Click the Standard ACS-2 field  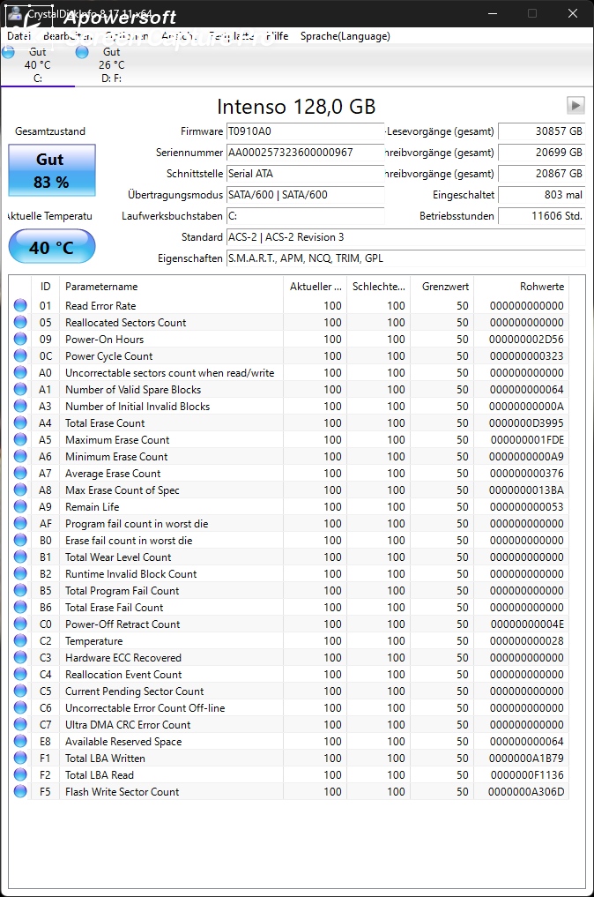406,237
